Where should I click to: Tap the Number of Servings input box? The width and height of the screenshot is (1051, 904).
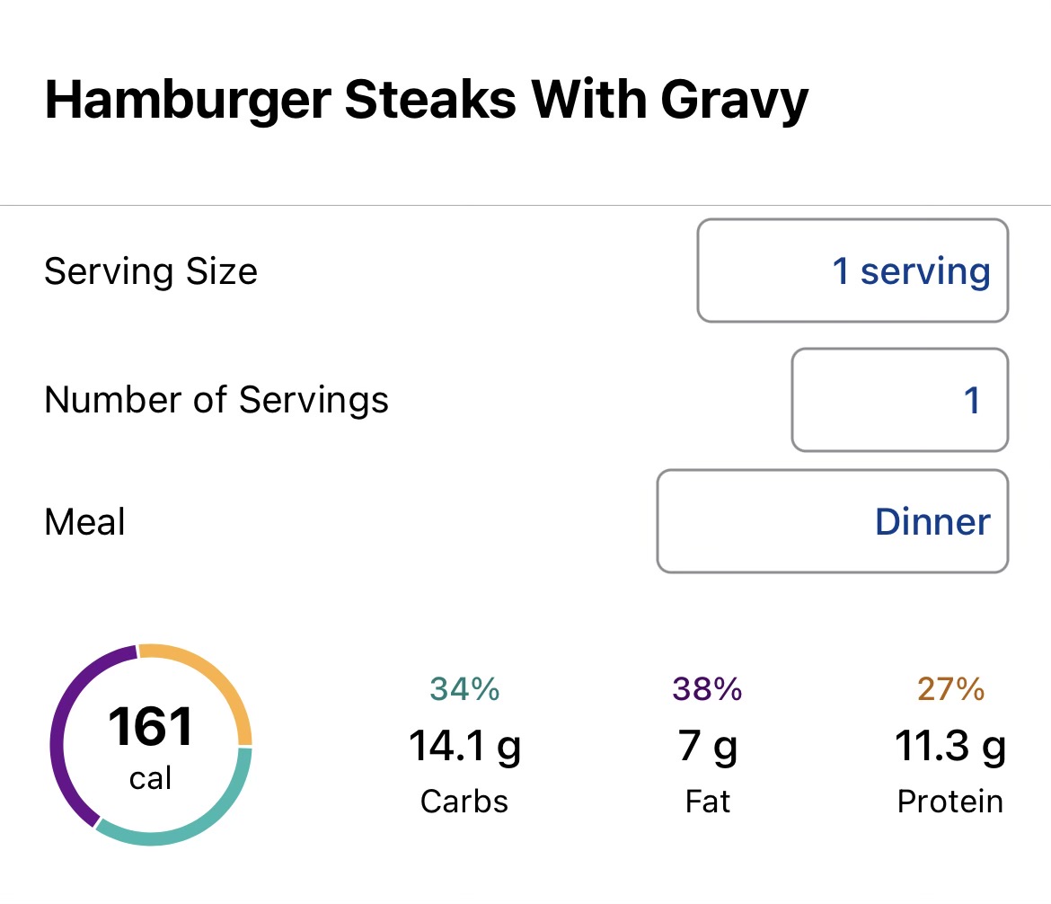click(x=899, y=400)
